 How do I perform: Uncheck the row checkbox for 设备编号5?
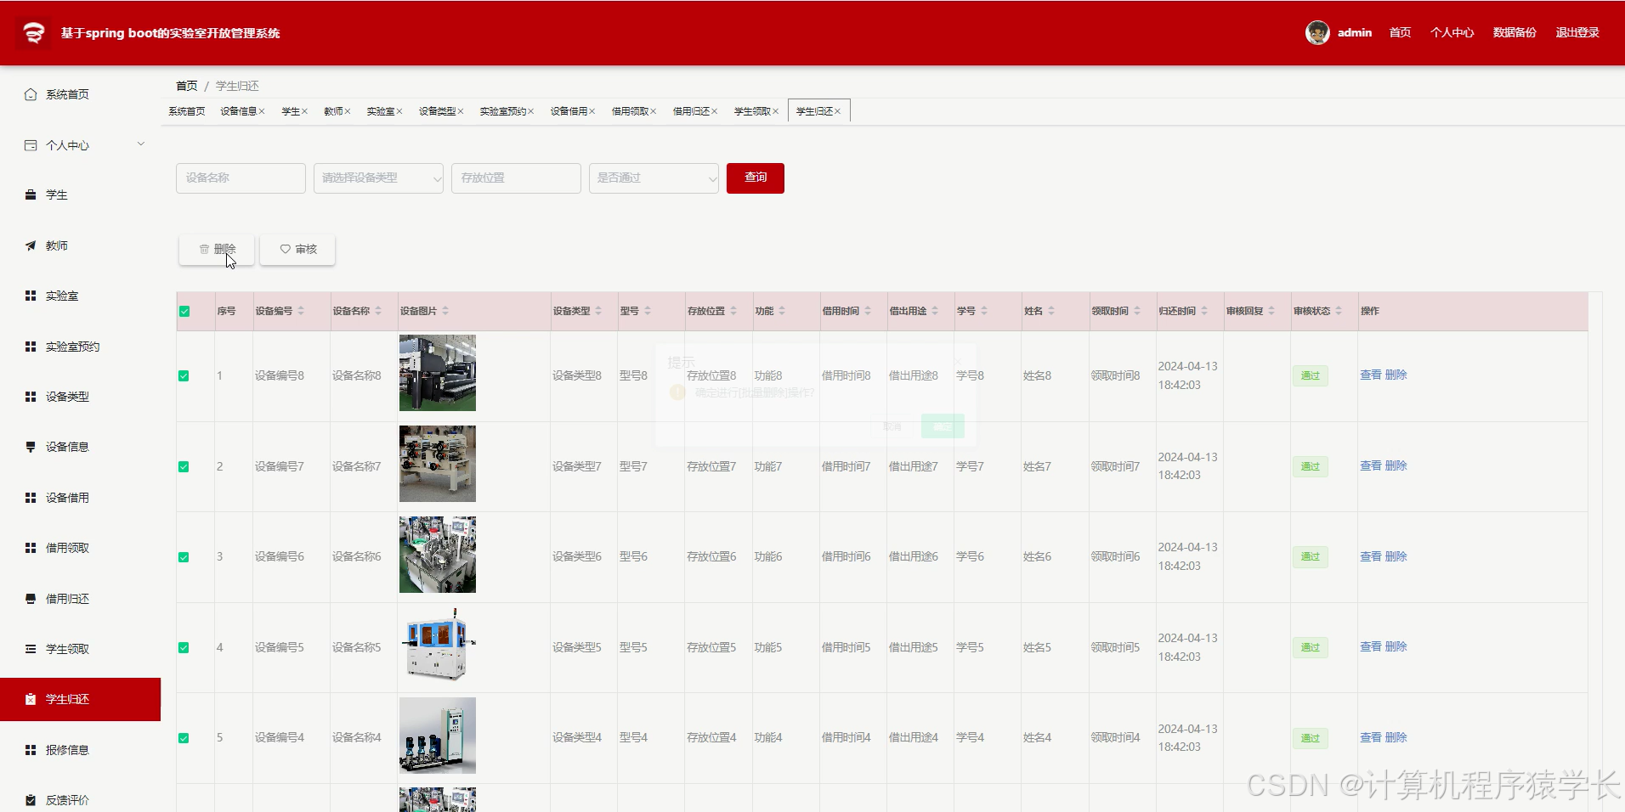pyautogui.click(x=184, y=648)
